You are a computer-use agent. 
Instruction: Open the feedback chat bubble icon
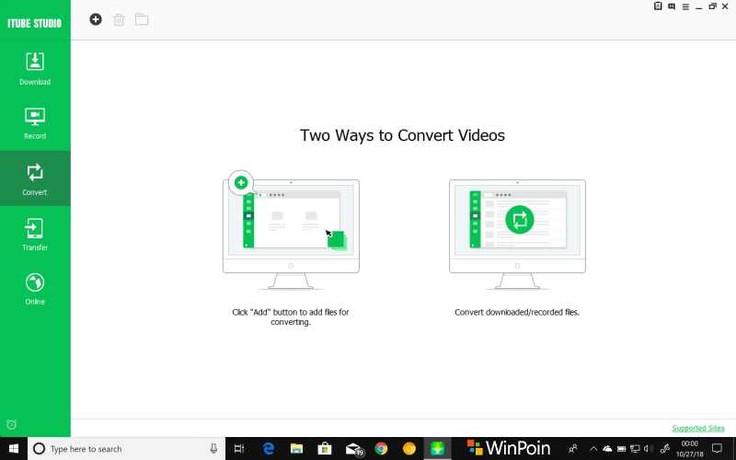tap(671, 6)
